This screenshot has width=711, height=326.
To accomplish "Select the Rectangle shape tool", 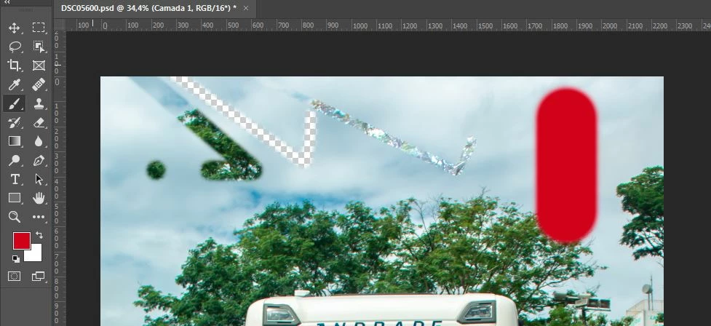I will [x=14, y=198].
